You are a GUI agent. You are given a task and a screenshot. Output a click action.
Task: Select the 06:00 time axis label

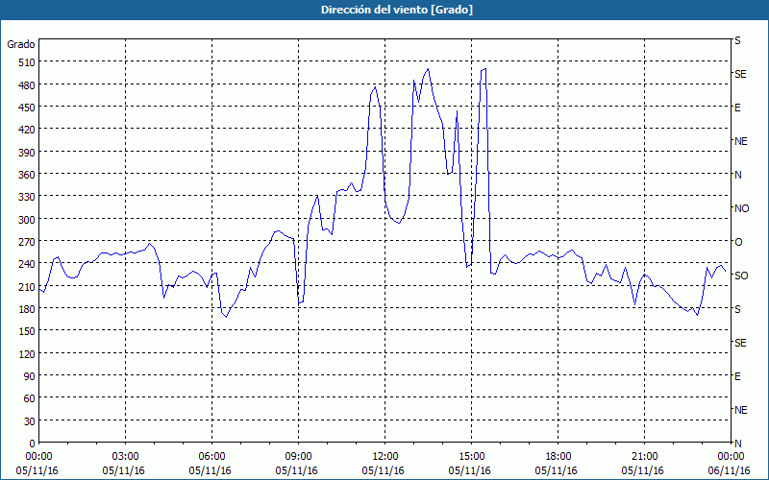click(211, 457)
